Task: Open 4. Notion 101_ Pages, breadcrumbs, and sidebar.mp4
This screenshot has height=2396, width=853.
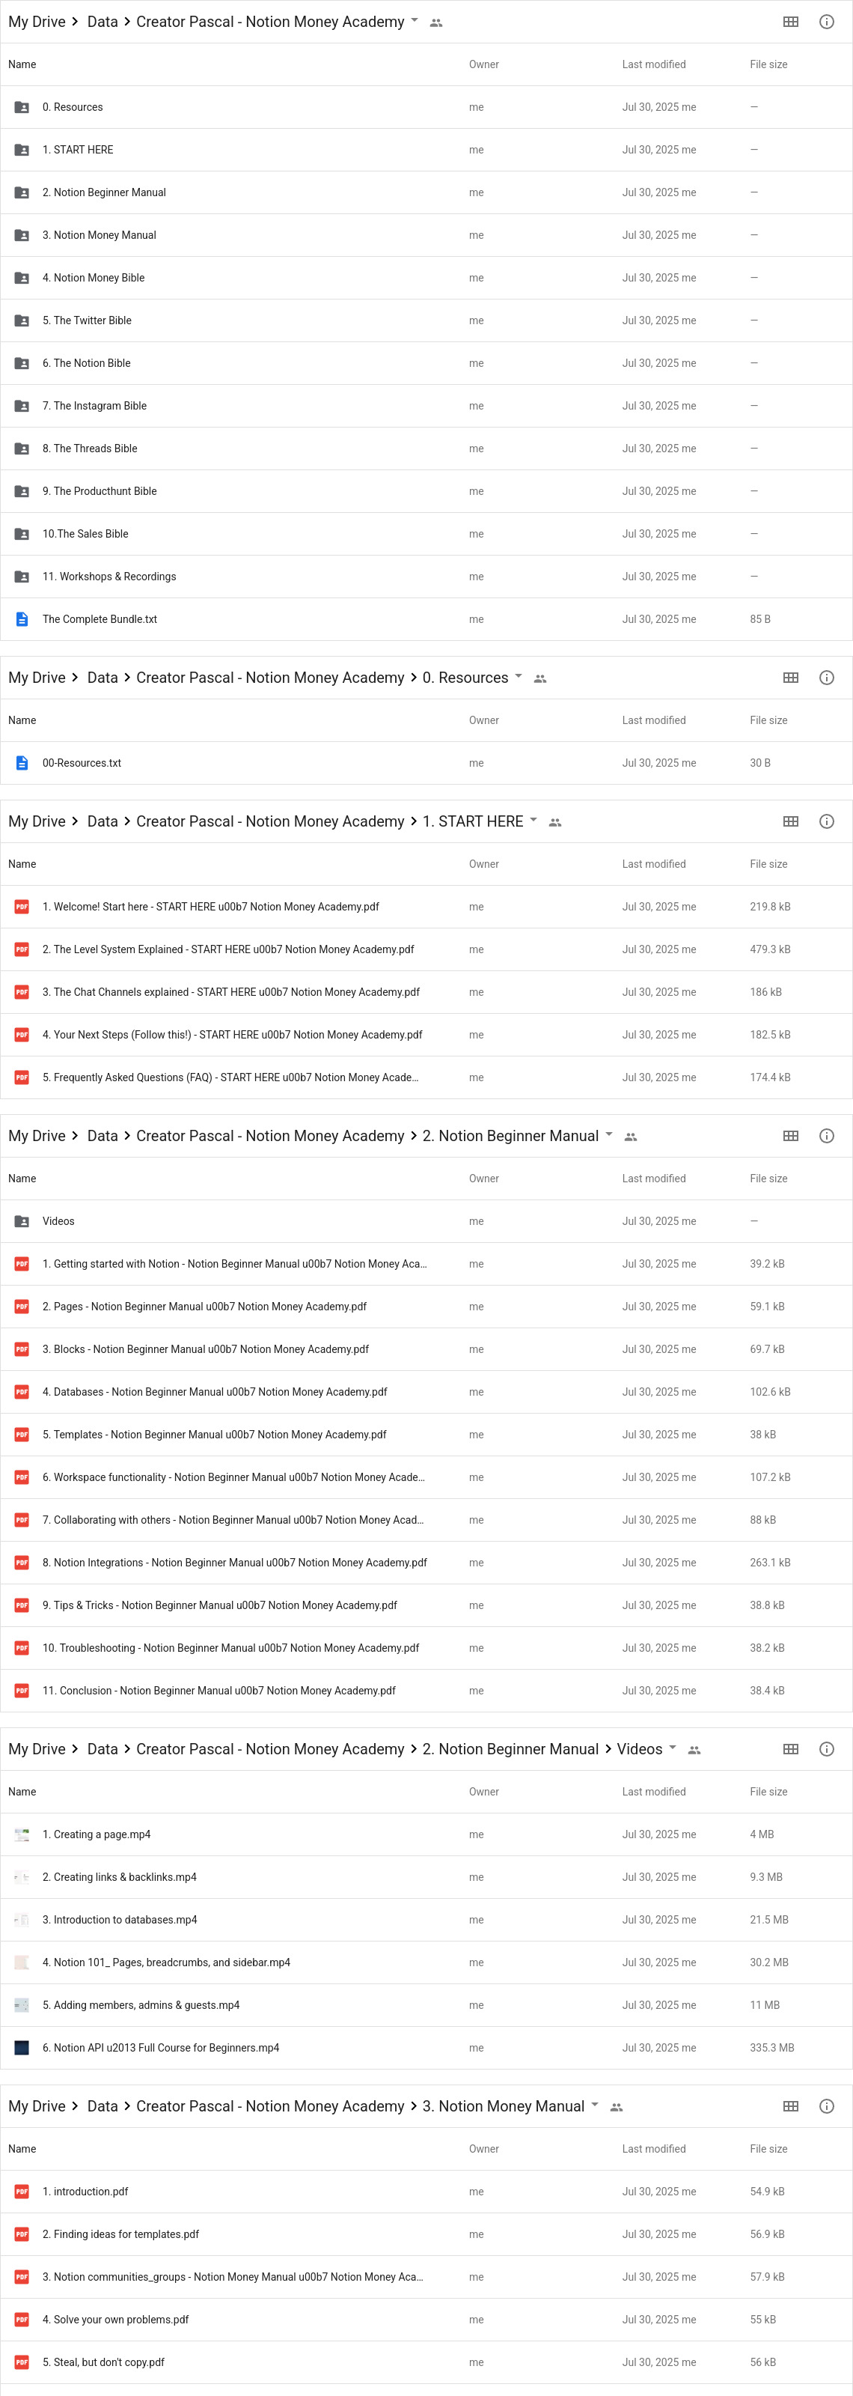Action: (166, 1963)
